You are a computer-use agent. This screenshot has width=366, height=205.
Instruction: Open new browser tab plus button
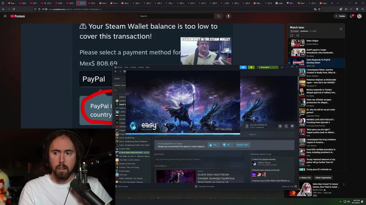tap(332, 3)
